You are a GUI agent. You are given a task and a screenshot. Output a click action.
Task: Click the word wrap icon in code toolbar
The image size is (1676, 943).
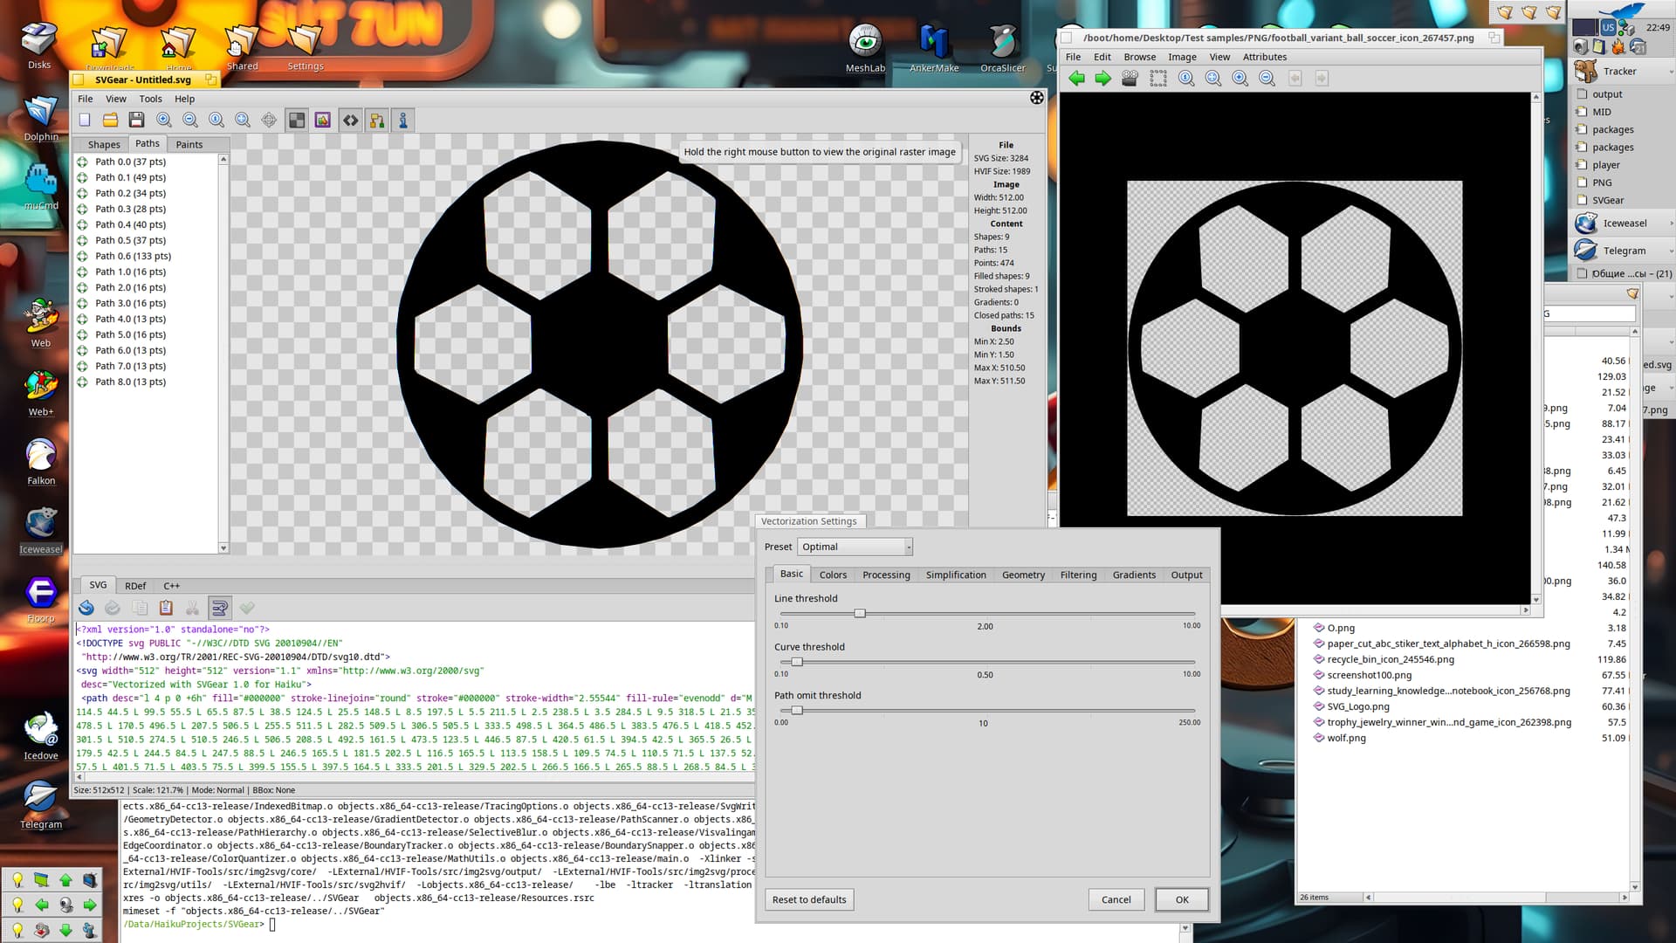220,608
